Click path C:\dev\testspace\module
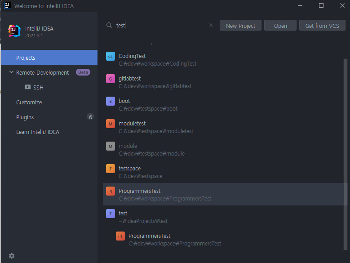 (x=151, y=154)
